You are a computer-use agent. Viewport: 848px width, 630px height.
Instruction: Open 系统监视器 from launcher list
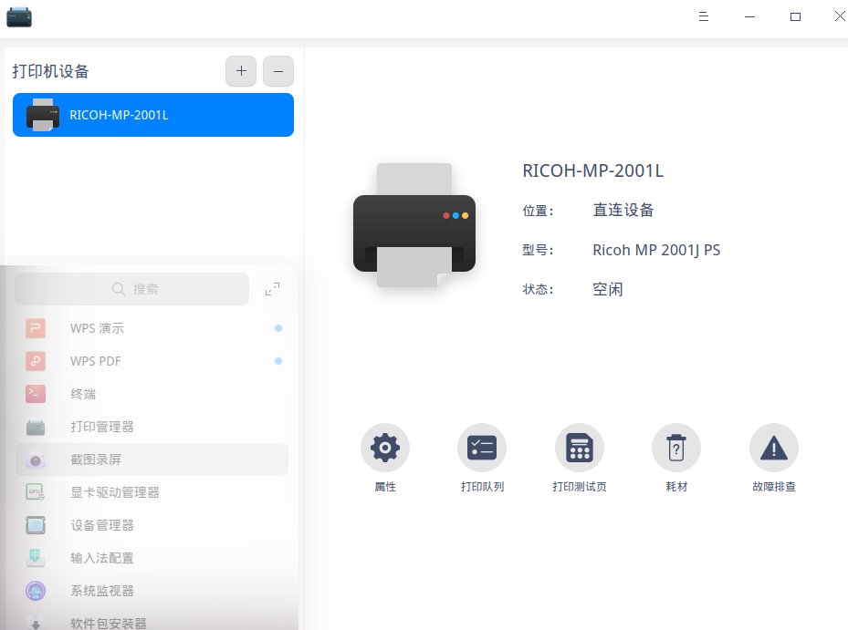pos(152,591)
